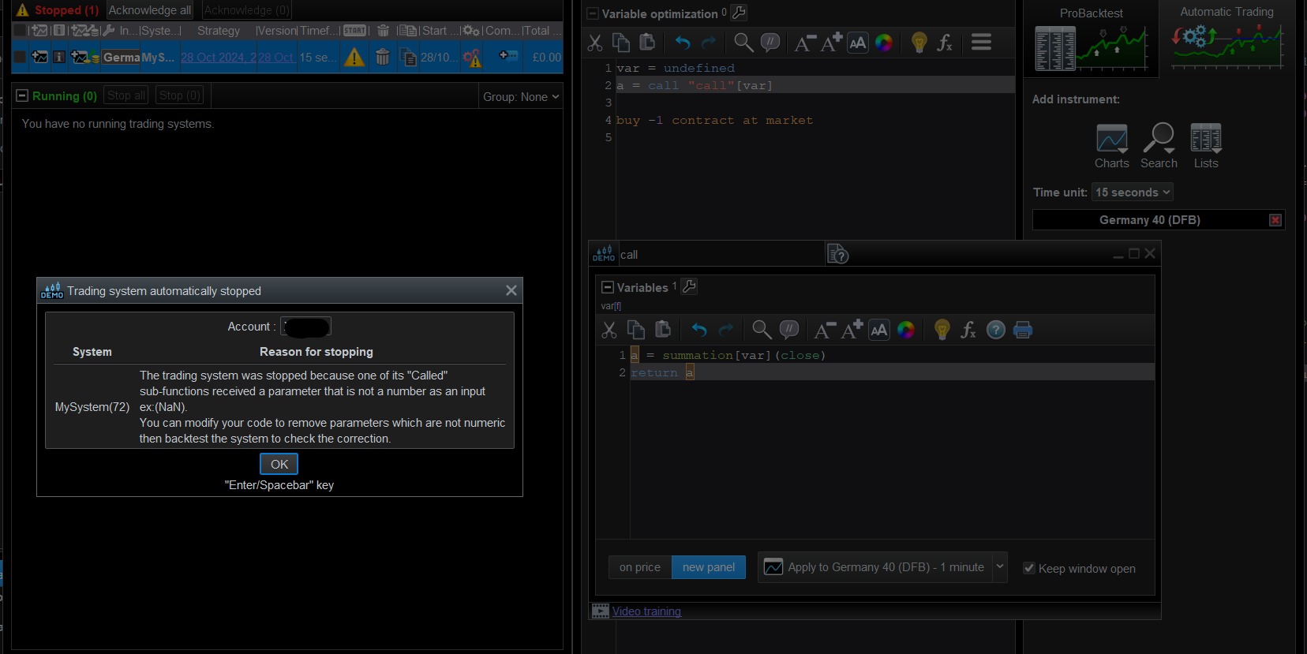
Task: Open Lists to add an instrument
Action: tap(1206, 146)
